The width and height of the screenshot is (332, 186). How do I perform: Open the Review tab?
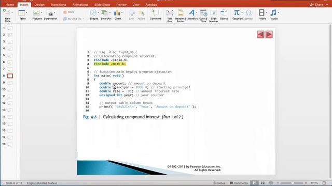(x=121, y=5)
